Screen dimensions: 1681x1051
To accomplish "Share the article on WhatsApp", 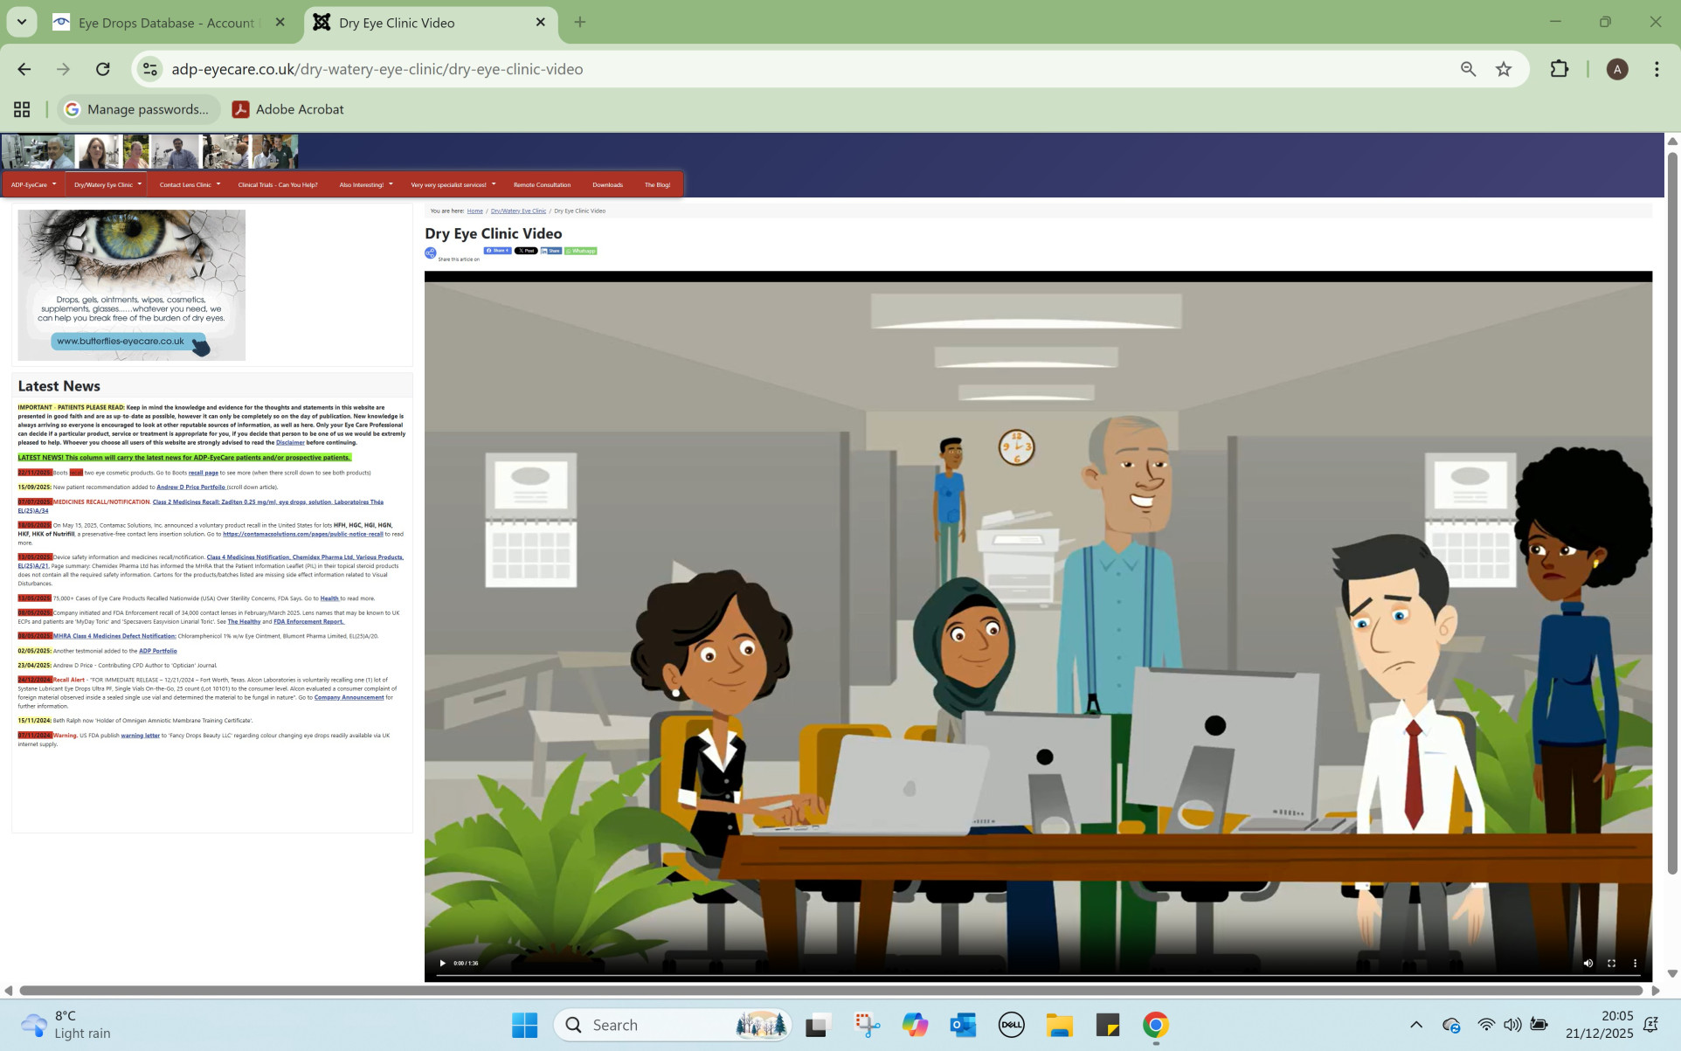I will tap(580, 251).
